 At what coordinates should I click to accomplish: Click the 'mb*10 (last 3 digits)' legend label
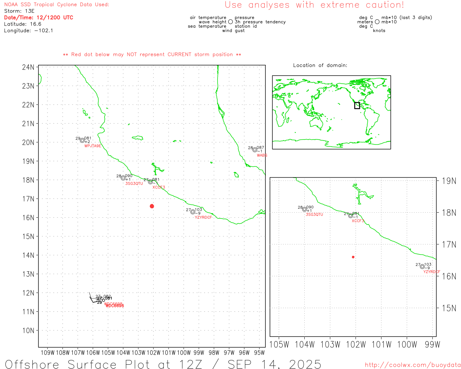(407, 17)
